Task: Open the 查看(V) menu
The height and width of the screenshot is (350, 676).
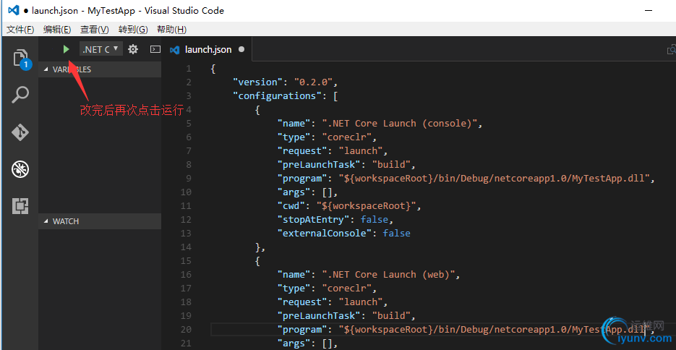Action: click(x=95, y=30)
